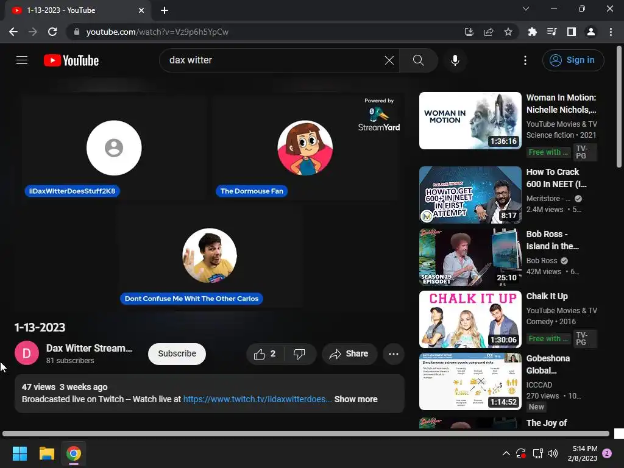Click the address bar URL

[157, 32]
